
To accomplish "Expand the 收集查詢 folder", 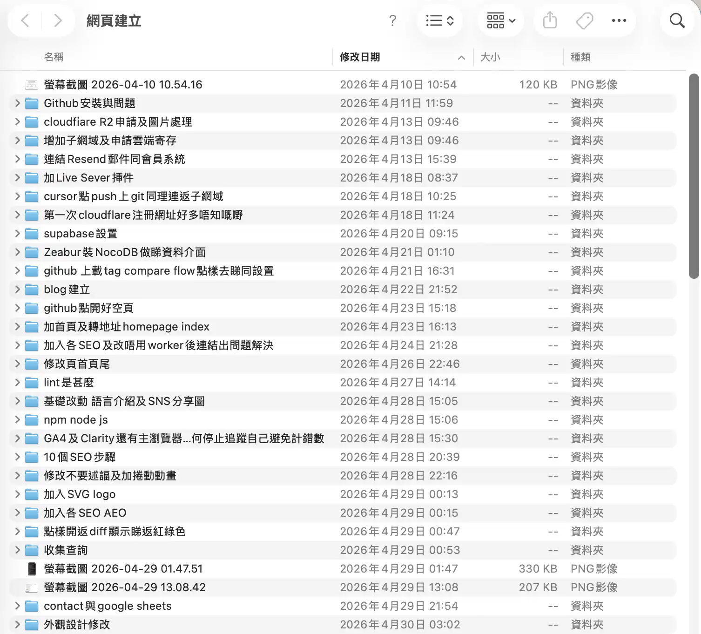I will (17, 550).
